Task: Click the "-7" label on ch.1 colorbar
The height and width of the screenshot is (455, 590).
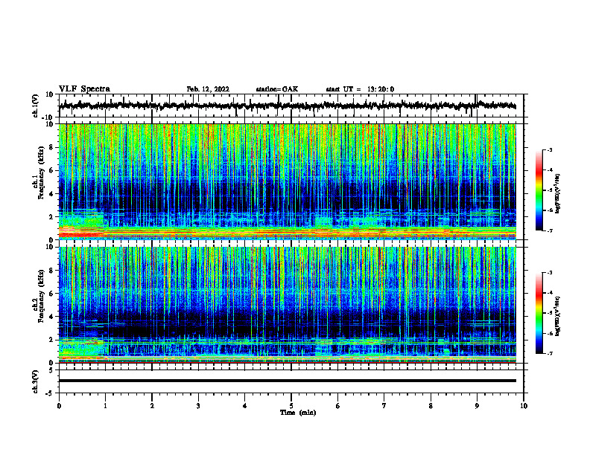Action: click(x=549, y=230)
